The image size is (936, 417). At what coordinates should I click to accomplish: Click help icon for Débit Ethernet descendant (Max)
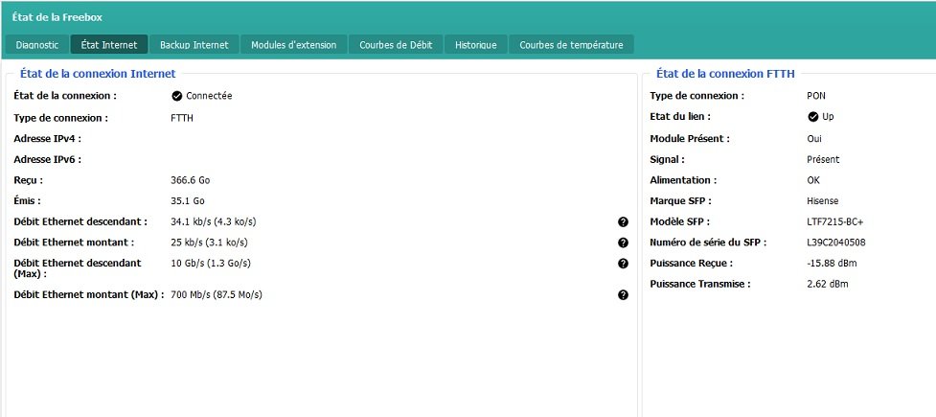623,264
